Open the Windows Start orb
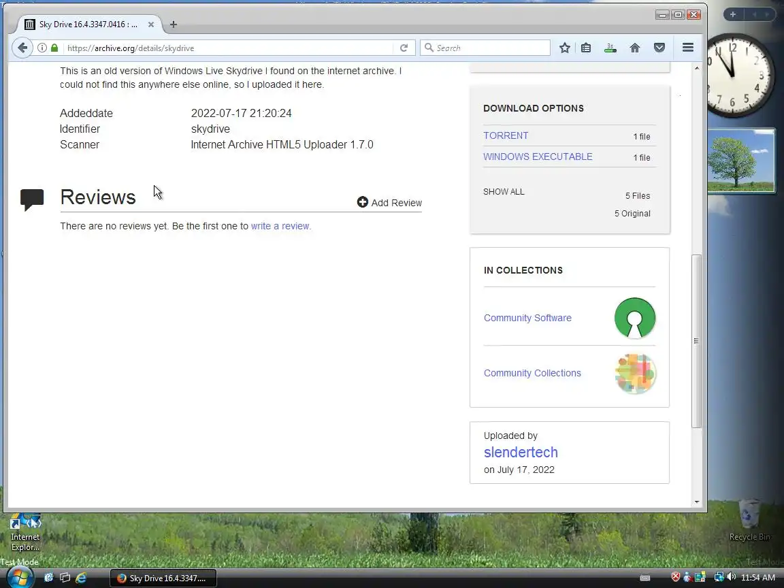 pyautogui.click(x=20, y=578)
